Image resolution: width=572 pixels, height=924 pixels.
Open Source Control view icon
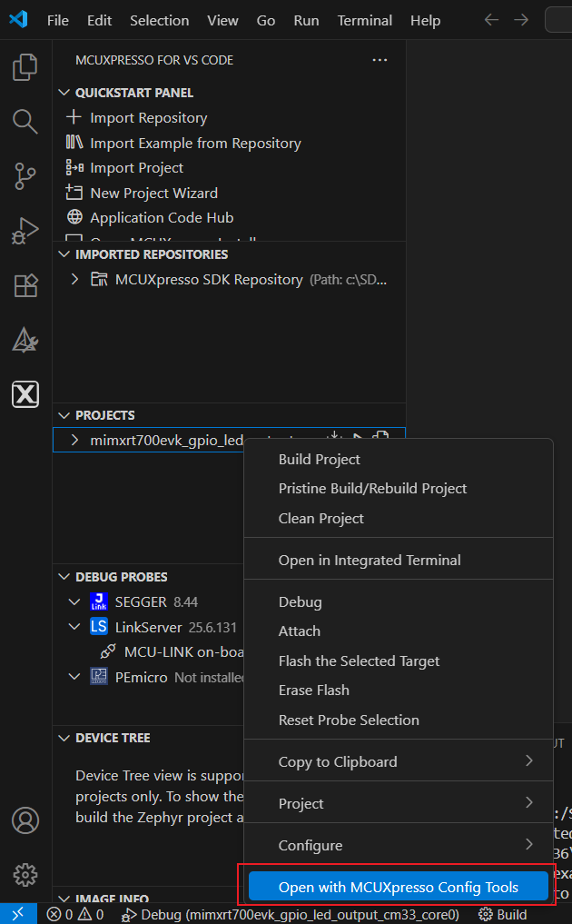[25, 176]
